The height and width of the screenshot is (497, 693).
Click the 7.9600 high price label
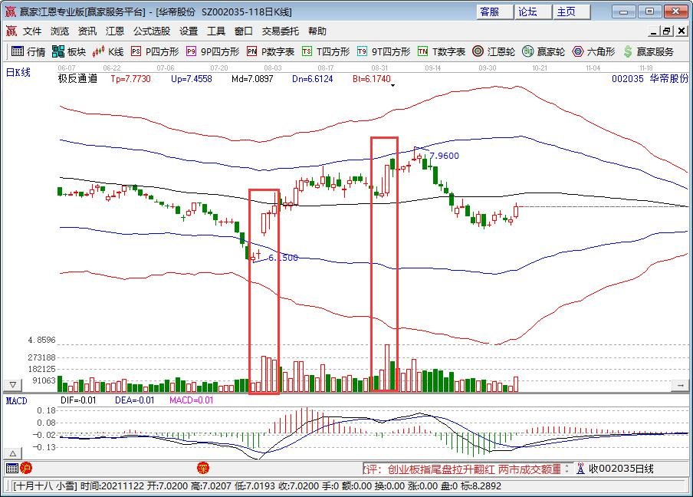(x=444, y=156)
